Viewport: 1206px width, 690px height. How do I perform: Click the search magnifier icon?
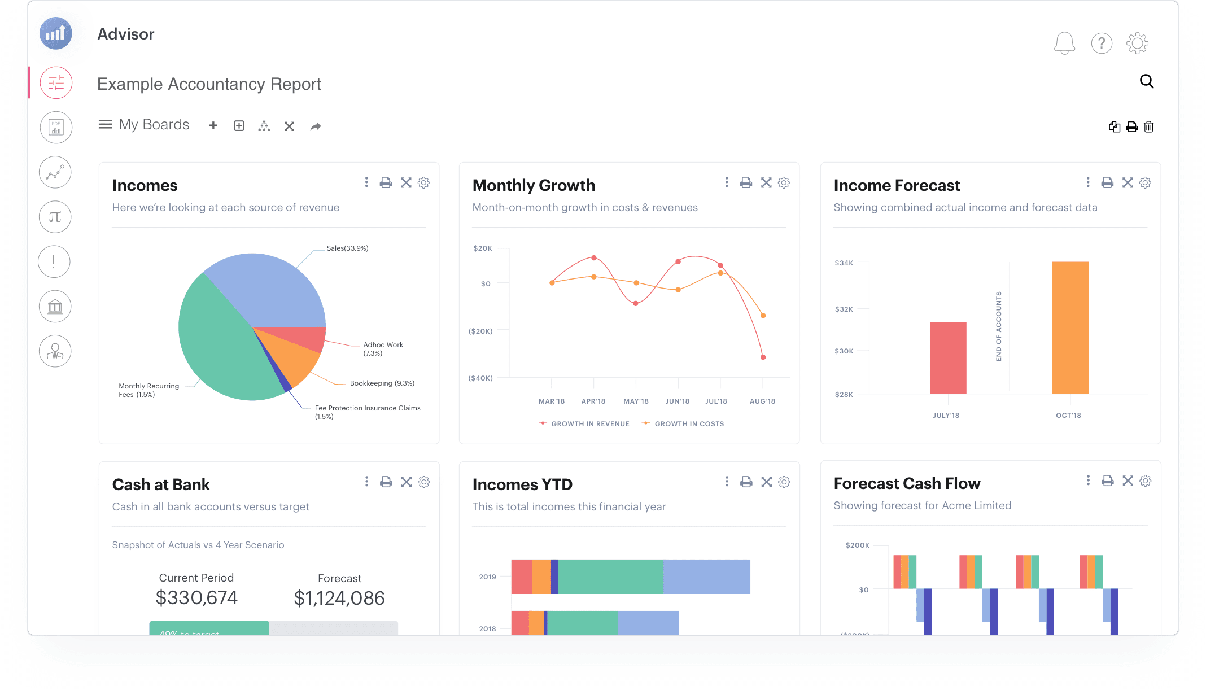[1147, 81]
